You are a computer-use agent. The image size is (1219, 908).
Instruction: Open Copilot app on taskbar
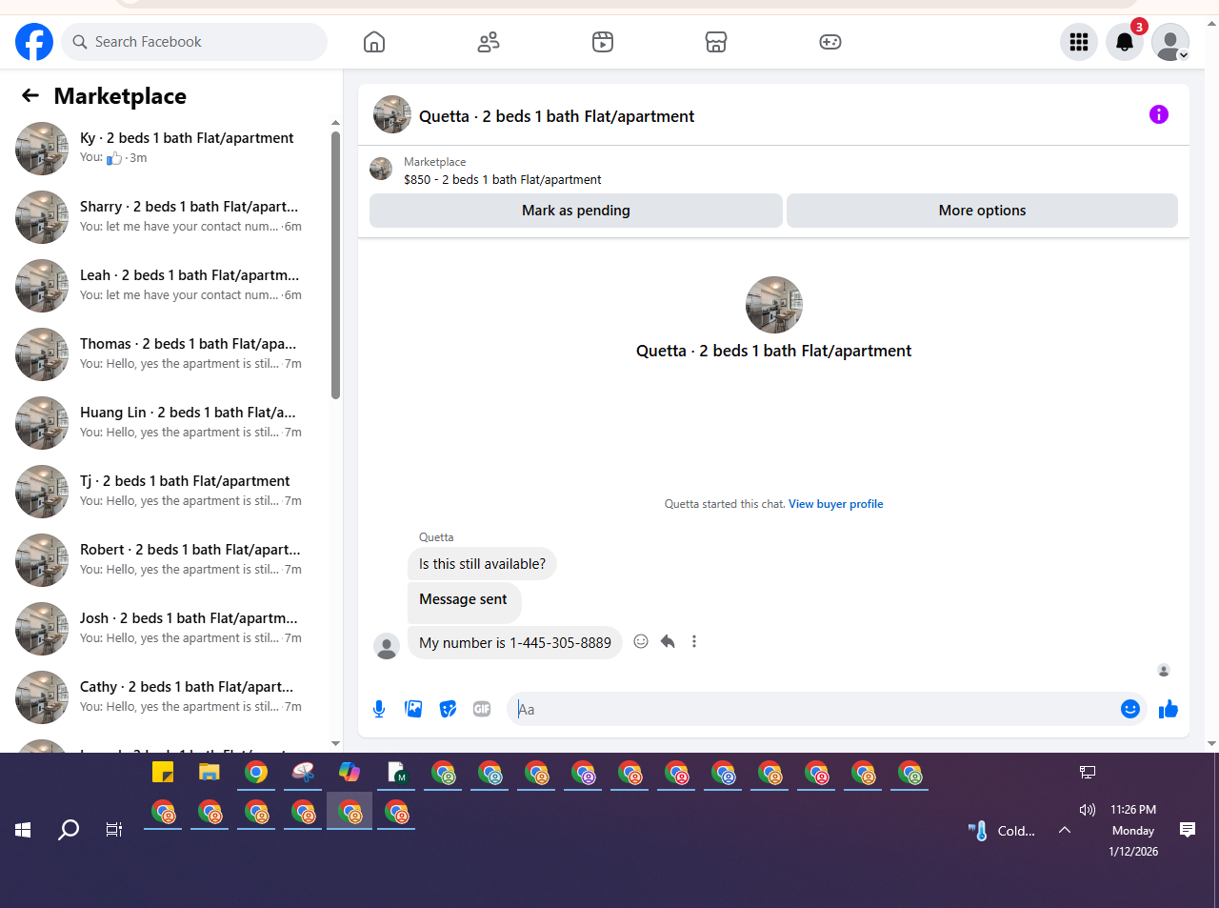tap(350, 772)
